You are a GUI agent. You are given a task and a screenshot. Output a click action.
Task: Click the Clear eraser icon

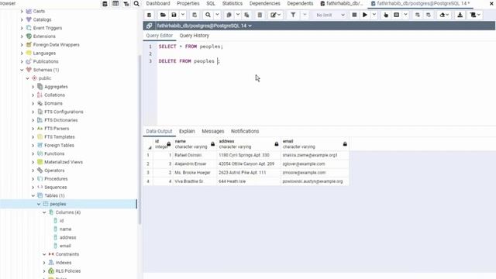pos(443,15)
